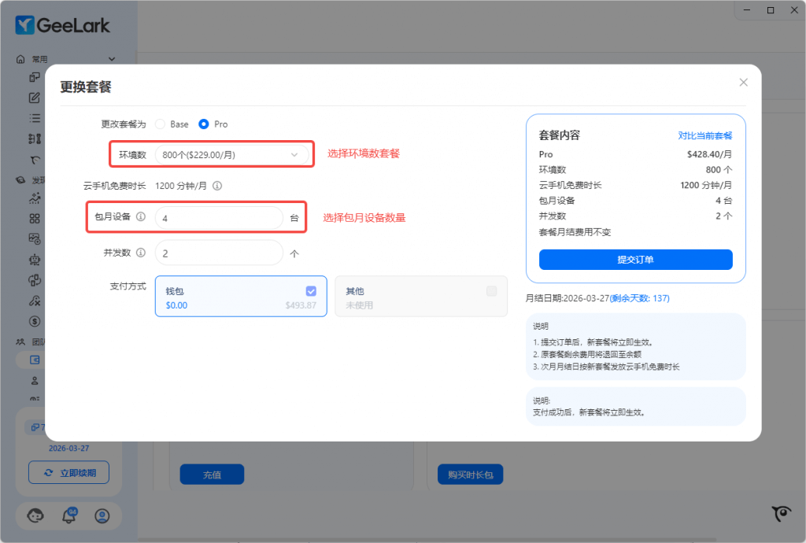This screenshot has width=806, height=543.
Task: Toggle the 钱包 payment checkbox
Action: (311, 290)
